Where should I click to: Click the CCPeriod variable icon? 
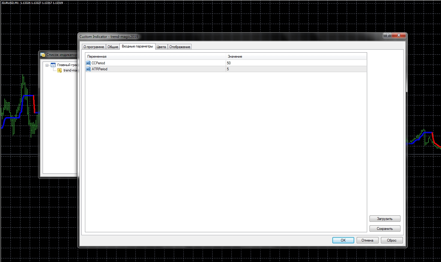[88, 63]
